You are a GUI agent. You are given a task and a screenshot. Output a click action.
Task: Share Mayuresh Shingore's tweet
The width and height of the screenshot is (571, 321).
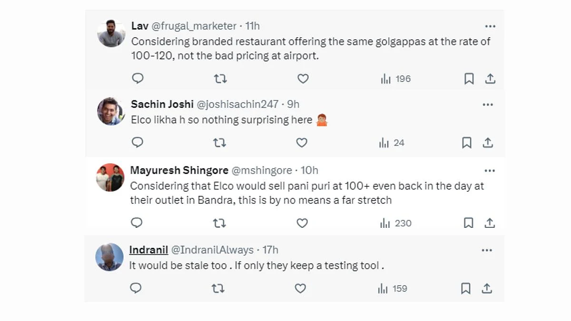click(x=490, y=223)
